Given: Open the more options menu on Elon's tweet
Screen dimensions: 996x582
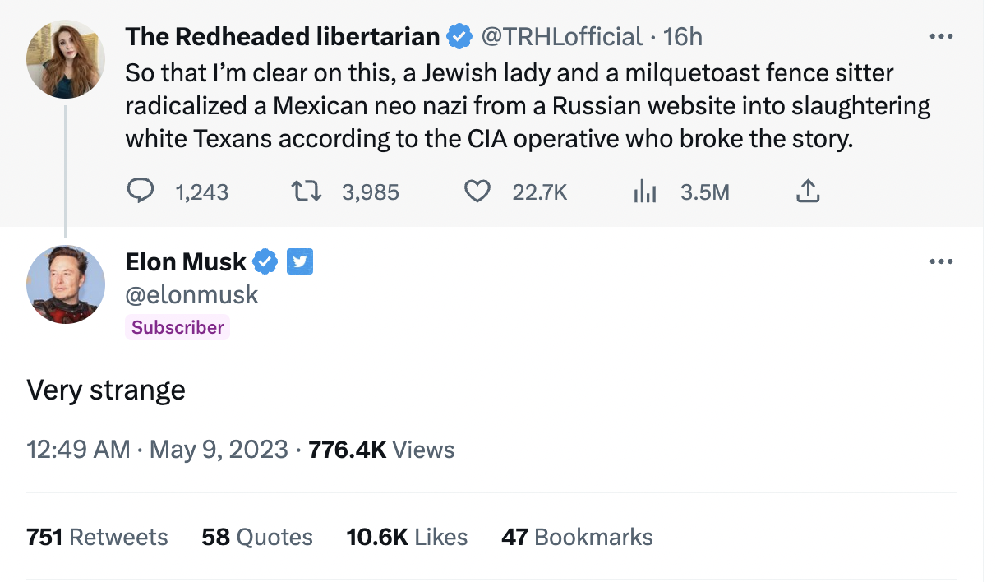Looking at the screenshot, I should point(942,261).
